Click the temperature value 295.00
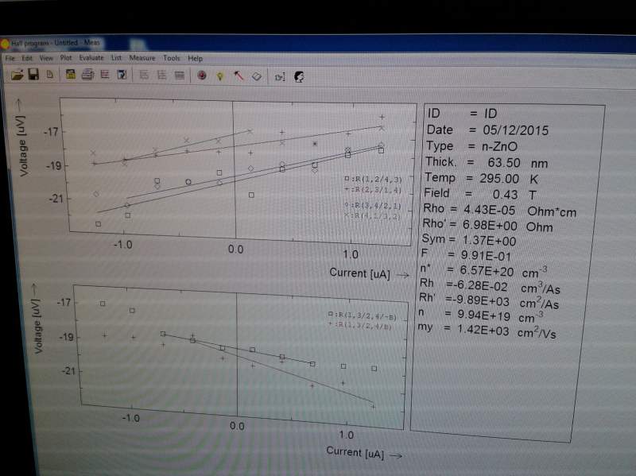636x476 pixels. tap(499, 179)
